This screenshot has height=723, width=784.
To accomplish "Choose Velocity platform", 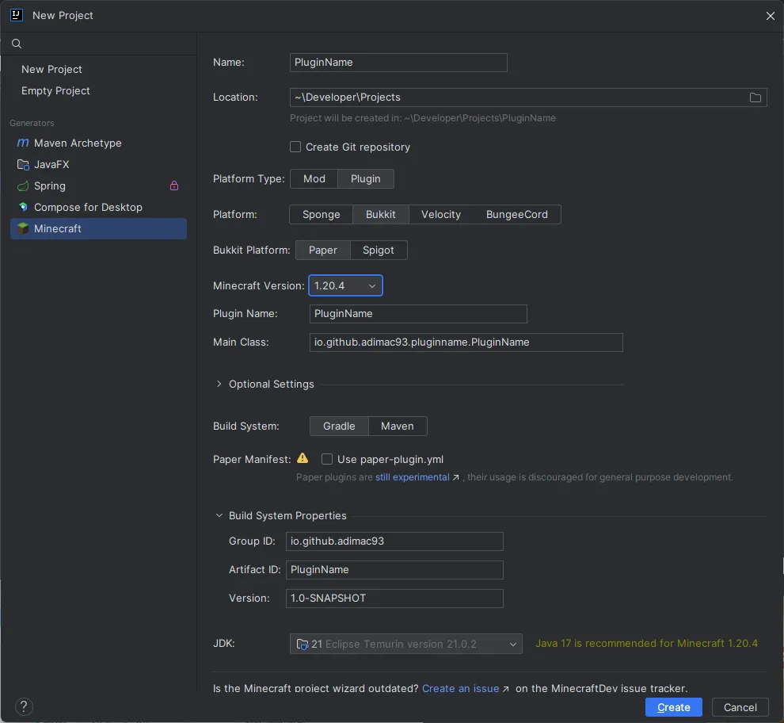I will [441, 214].
